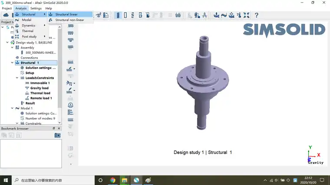Click the part with arrow icon
This screenshot has height=185, width=330.
[106, 15]
